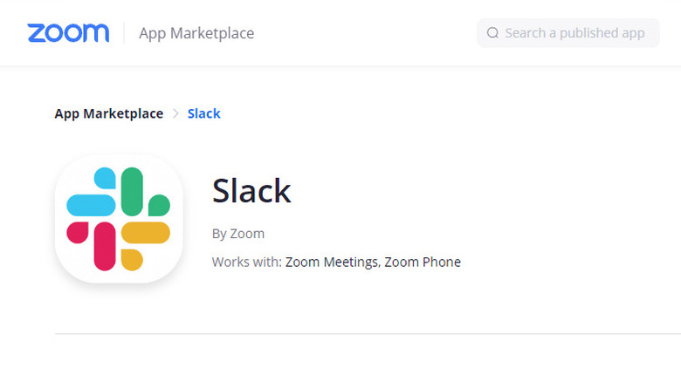Click the yellow bar of the Slack logo
681x382 pixels.
point(145,233)
